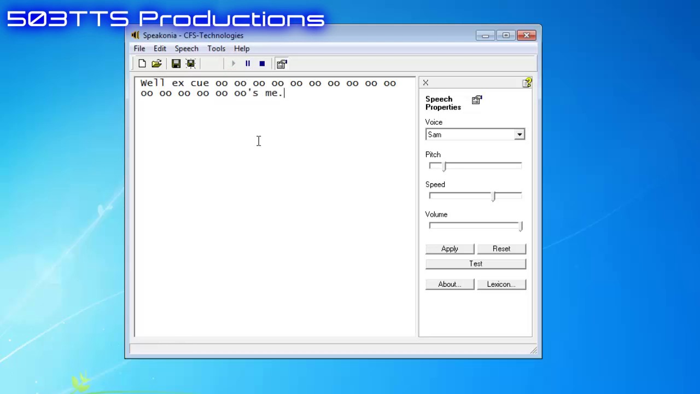Open the Help menu
700x394 pixels.
[x=242, y=48]
